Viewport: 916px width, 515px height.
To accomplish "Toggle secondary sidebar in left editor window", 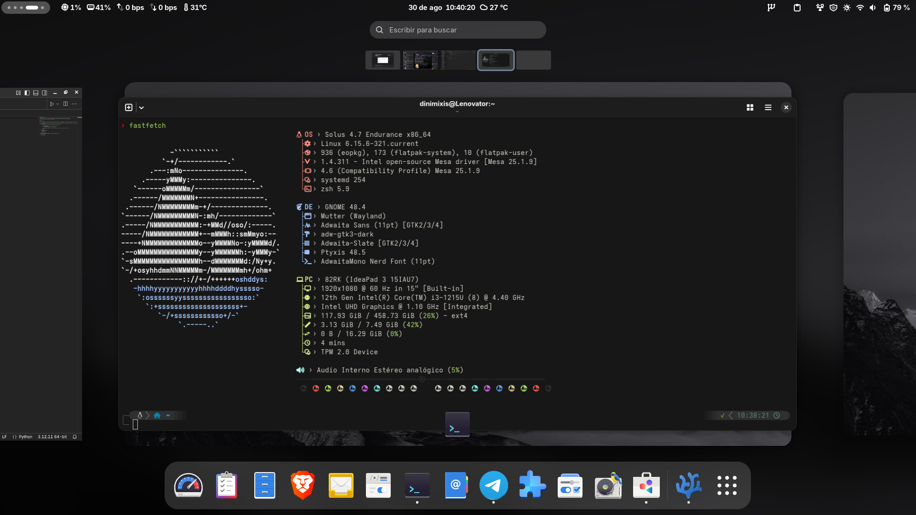I will (x=44, y=93).
